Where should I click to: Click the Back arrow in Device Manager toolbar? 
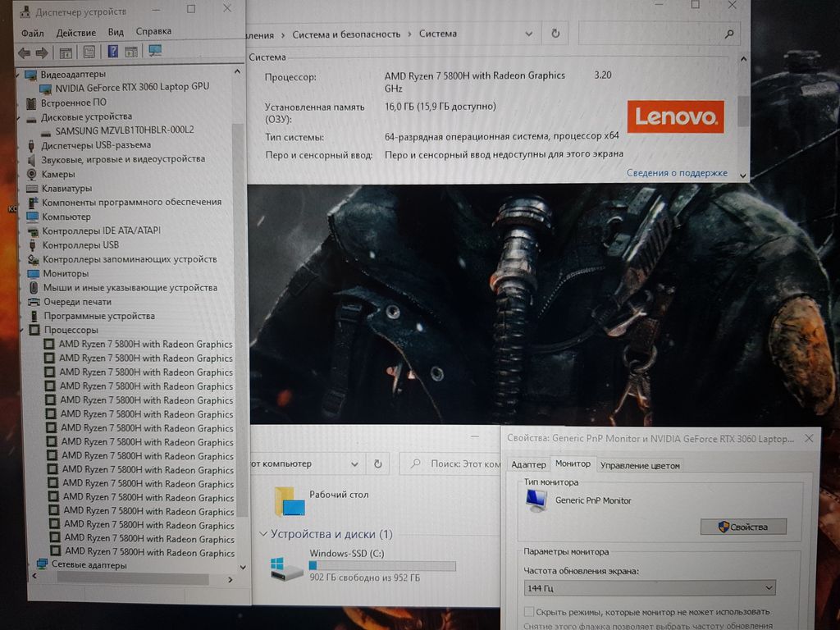[x=24, y=52]
